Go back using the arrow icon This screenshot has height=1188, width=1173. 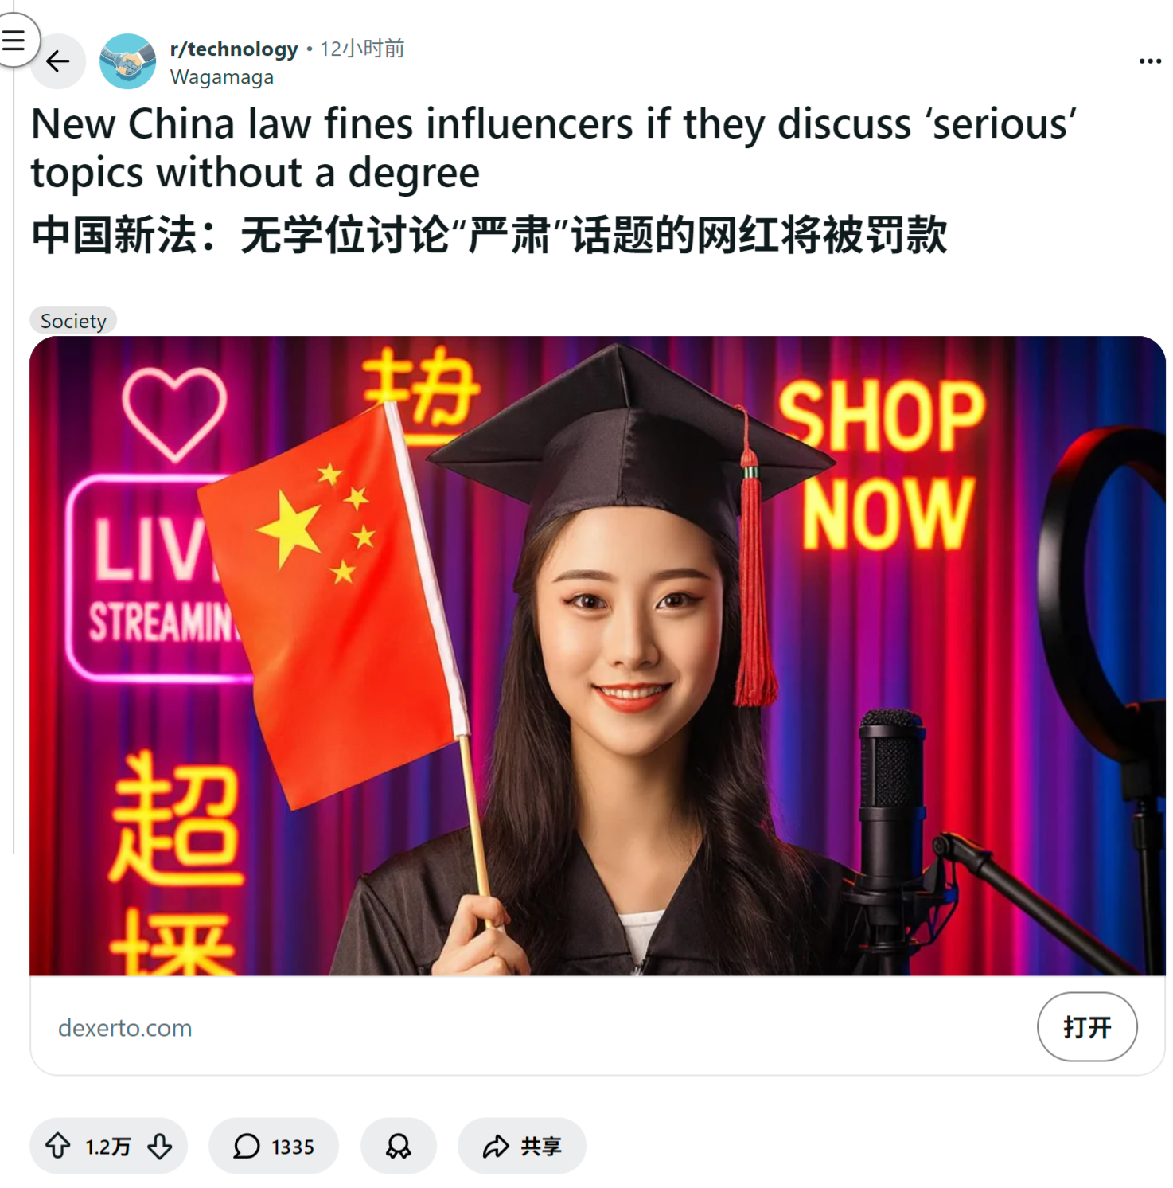[58, 61]
